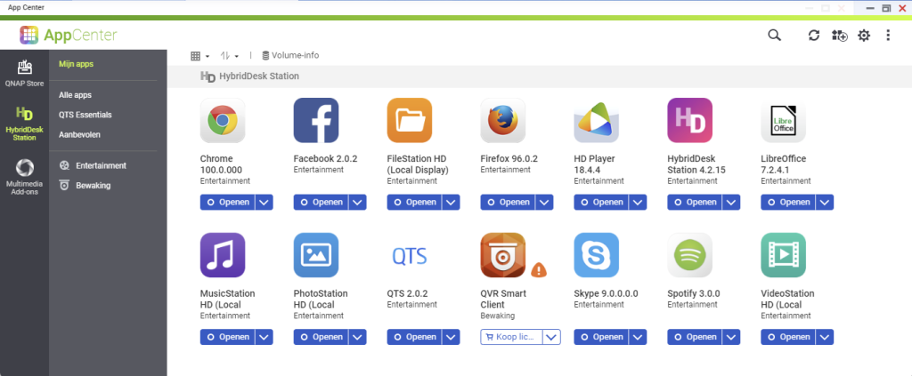Expand Skype's Openen dropdown arrow
The width and height of the screenshot is (912, 376).
[x=638, y=337]
